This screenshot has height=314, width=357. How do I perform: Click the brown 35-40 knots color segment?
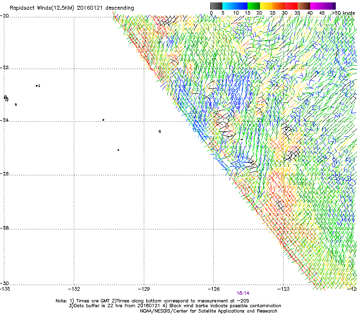point(304,6)
